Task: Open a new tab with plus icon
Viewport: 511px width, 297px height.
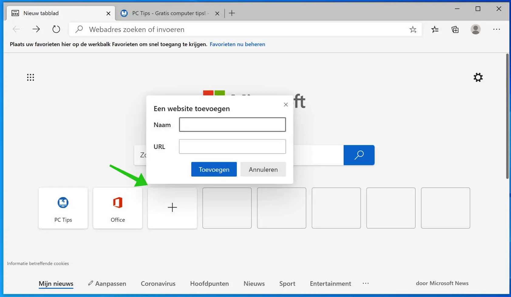Action: [x=232, y=13]
